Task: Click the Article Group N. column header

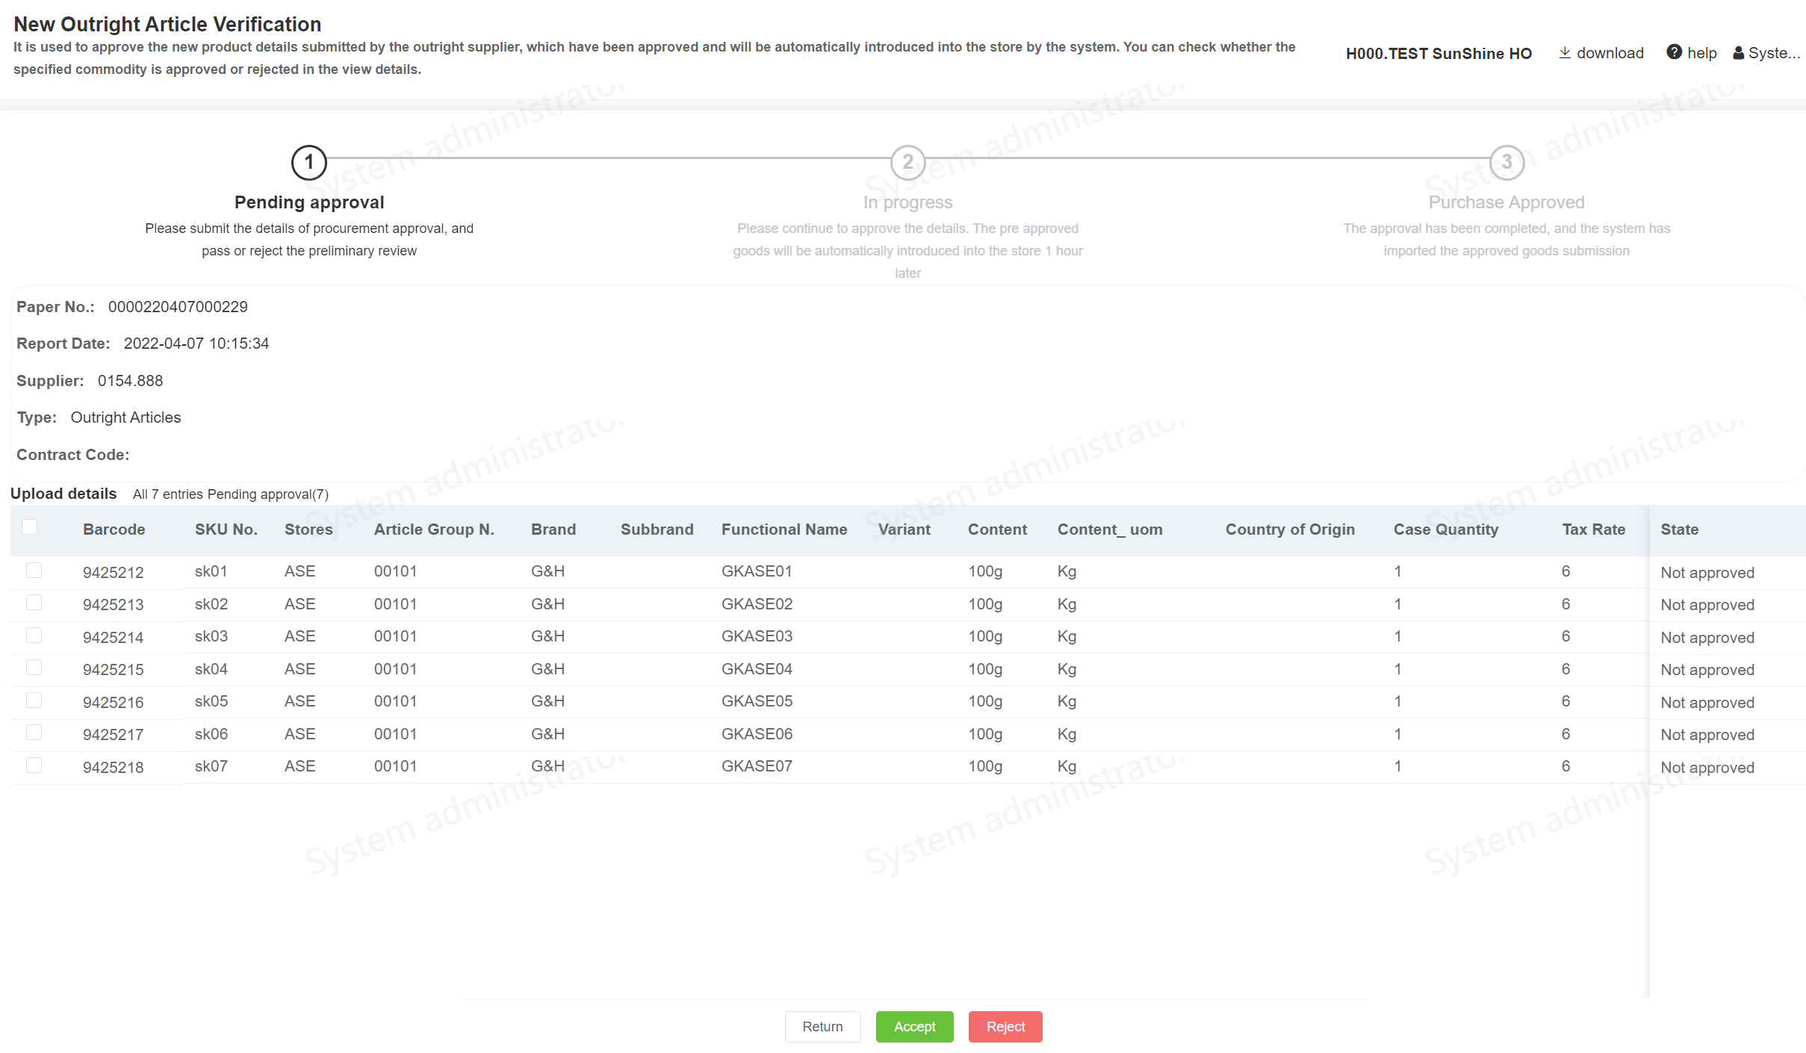Action: click(434, 529)
